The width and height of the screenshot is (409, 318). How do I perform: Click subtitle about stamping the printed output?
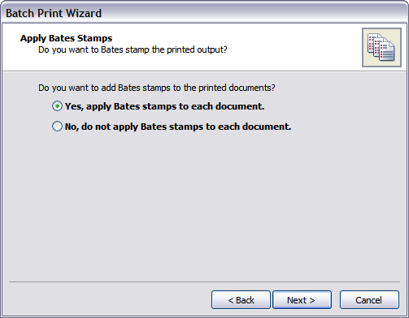pyautogui.click(x=133, y=50)
